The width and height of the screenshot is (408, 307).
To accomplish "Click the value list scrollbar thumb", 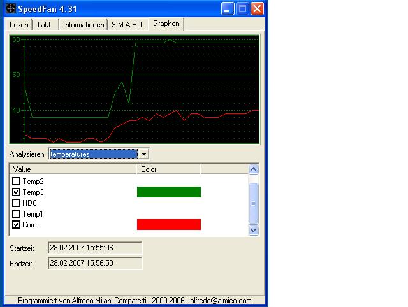I will point(254,204).
